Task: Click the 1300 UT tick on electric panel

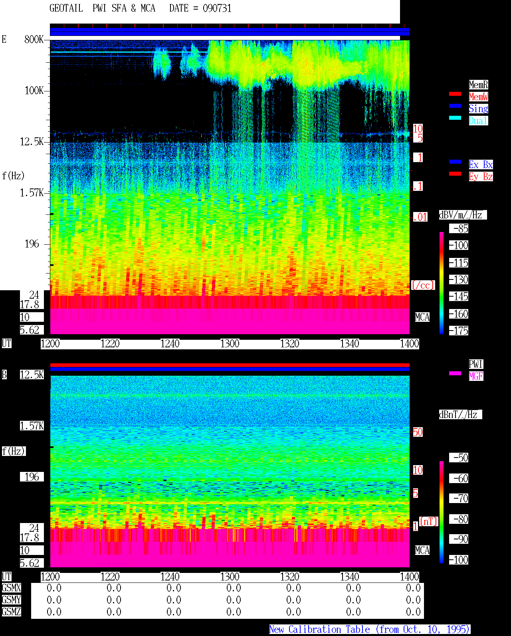Action: pos(230,344)
